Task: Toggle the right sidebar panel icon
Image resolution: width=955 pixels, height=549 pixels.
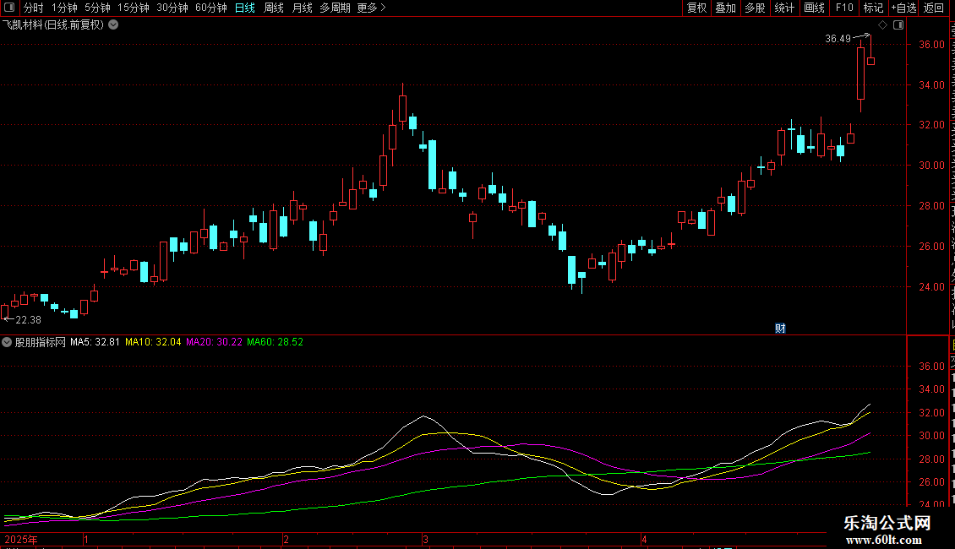Action: (898, 25)
